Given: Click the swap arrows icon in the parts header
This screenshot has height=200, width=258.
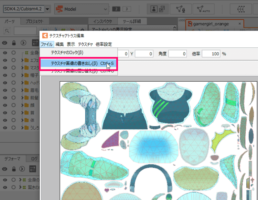Looking at the screenshot, I should pos(35,43).
